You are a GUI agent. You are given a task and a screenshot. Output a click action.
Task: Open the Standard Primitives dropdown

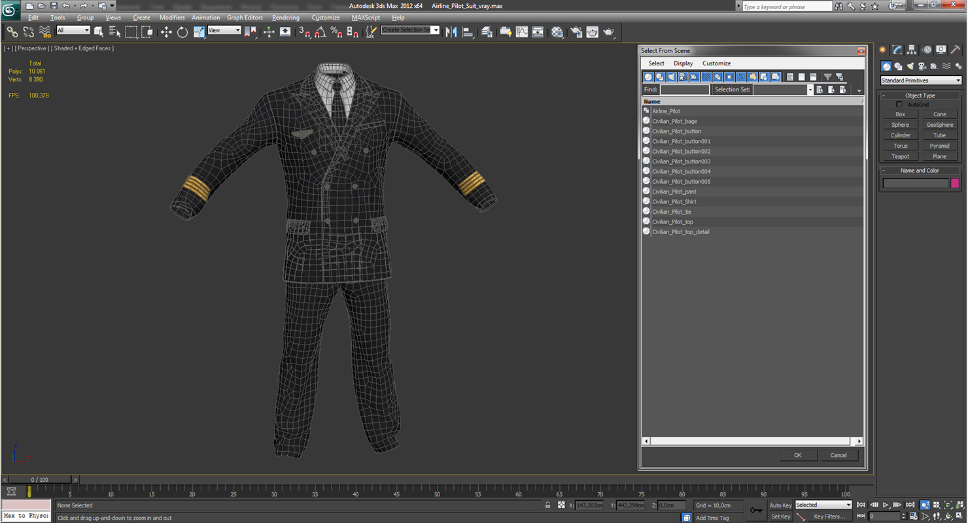tap(921, 80)
